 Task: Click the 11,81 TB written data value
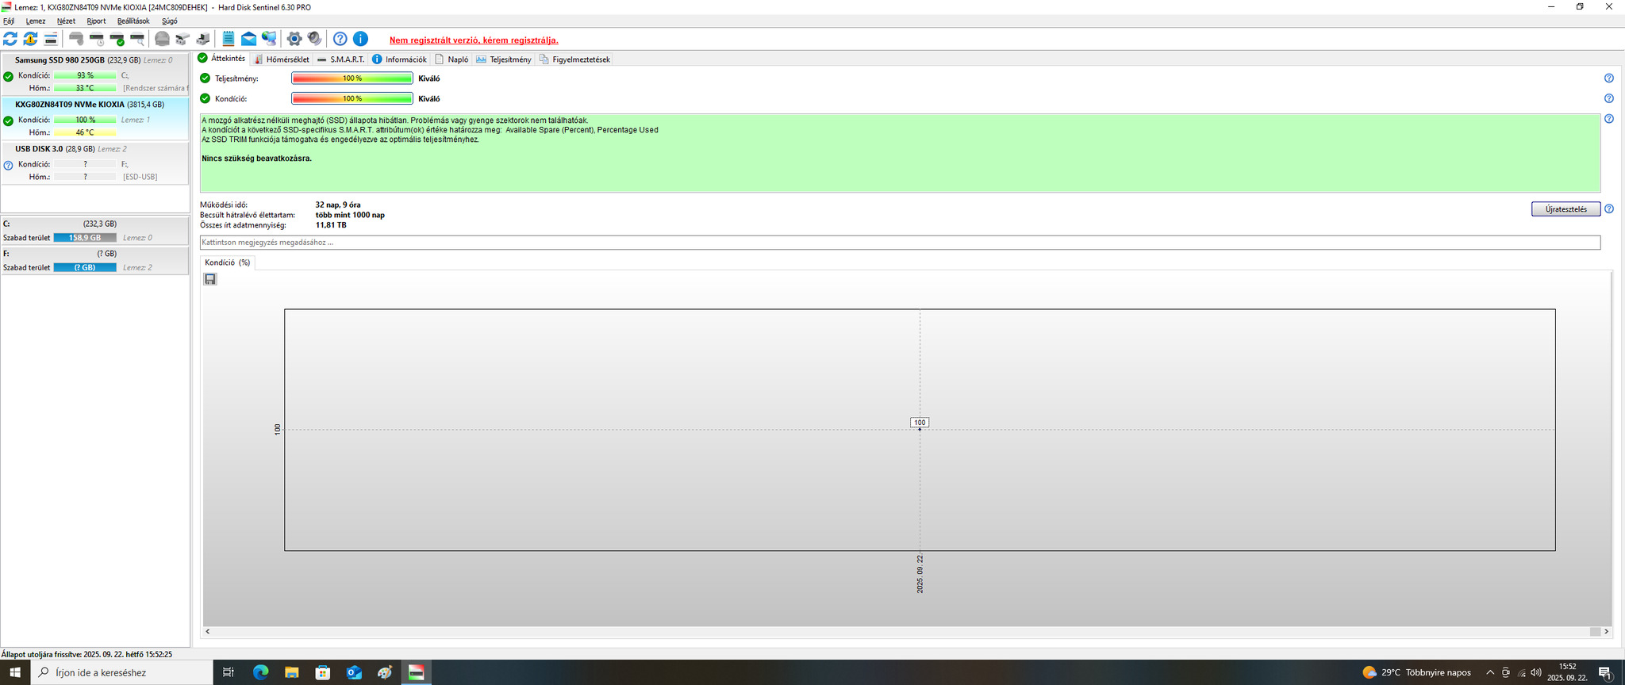(x=331, y=225)
